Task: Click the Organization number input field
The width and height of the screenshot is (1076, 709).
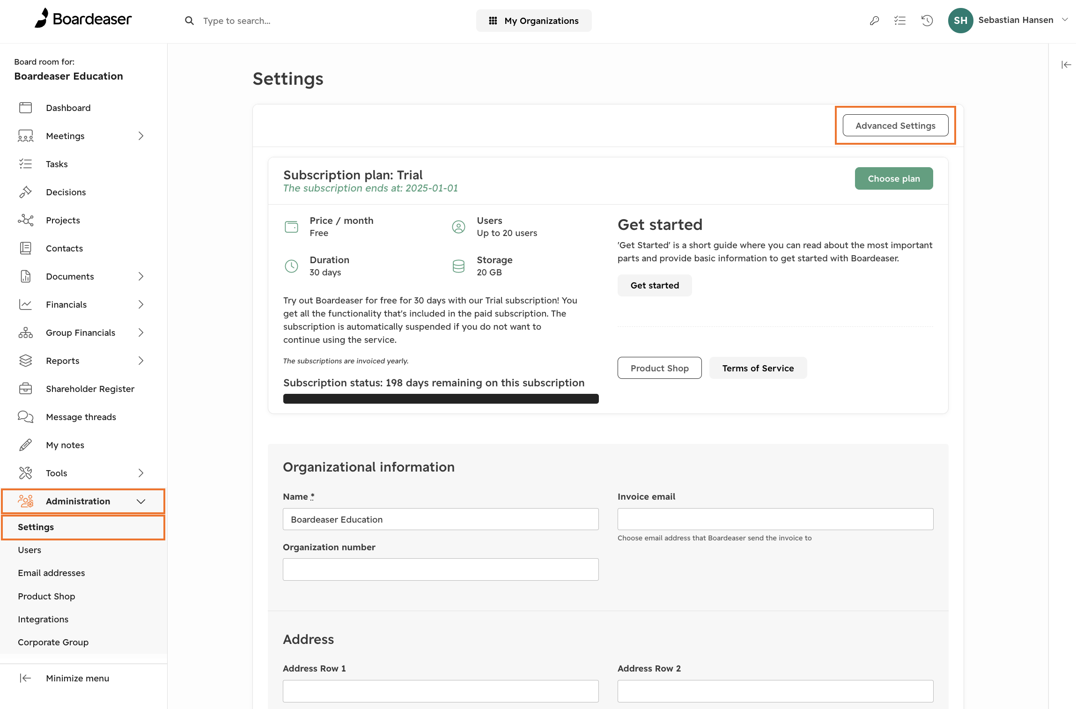Action: click(x=441, y=569)
